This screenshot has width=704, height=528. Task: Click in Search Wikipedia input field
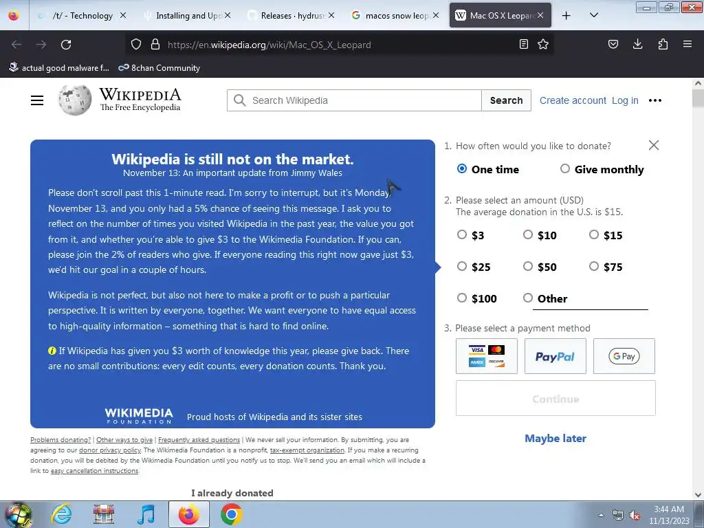[354, 100]
